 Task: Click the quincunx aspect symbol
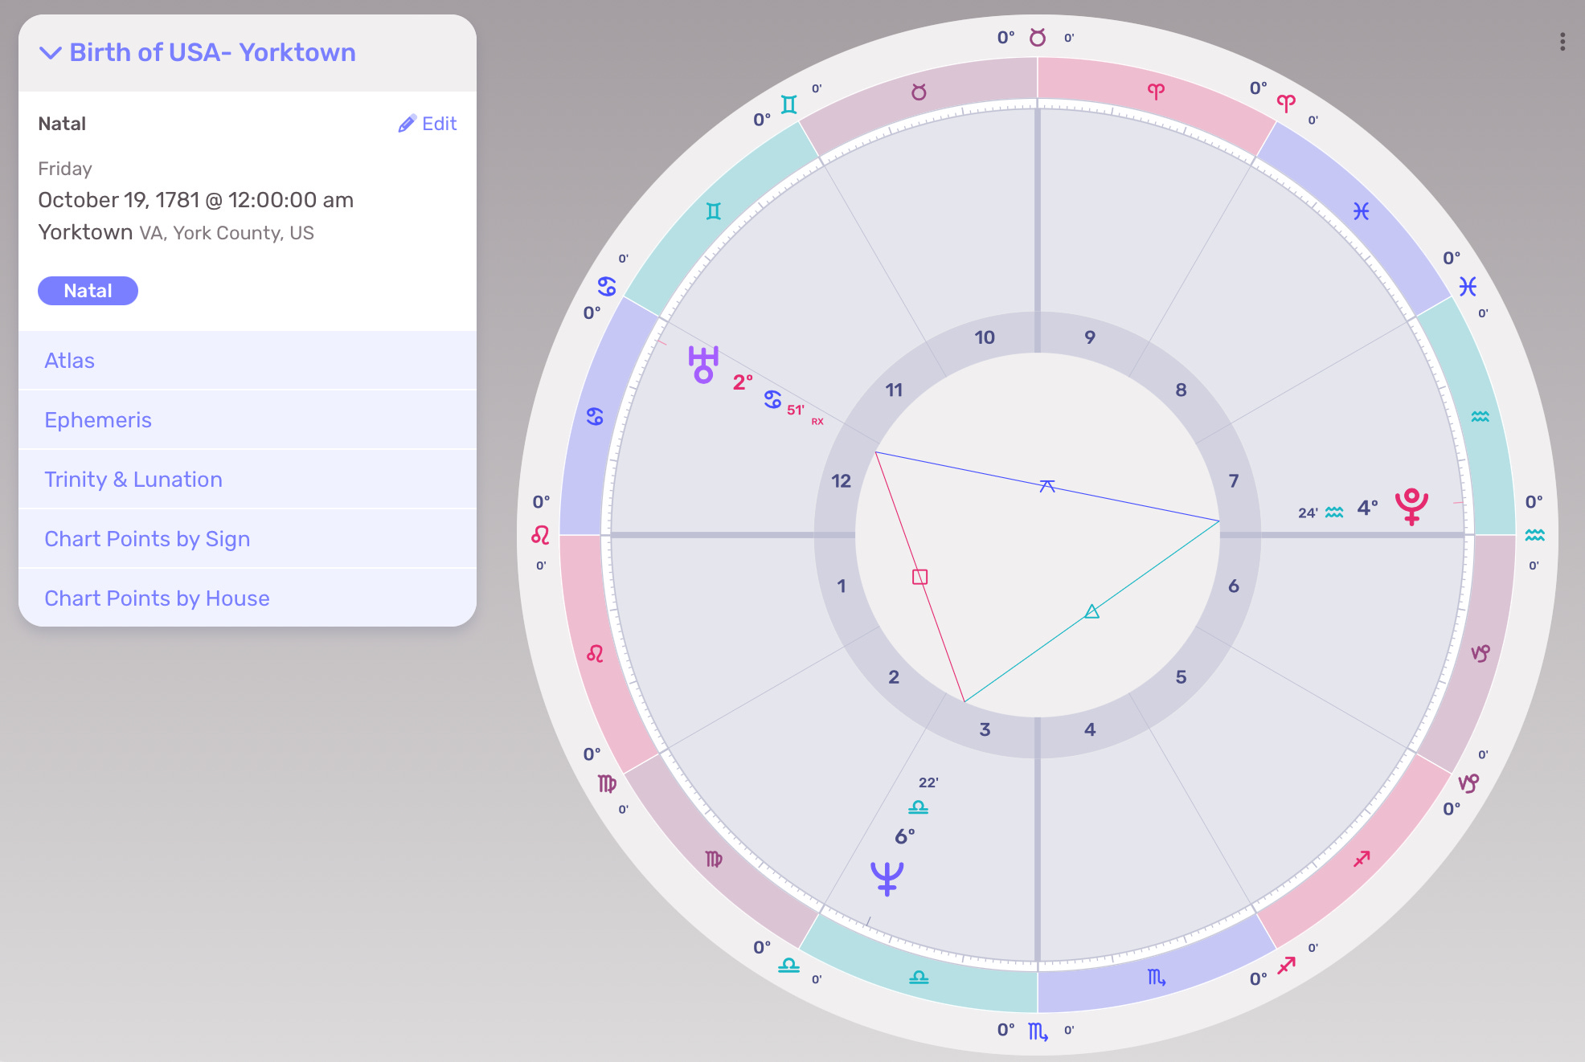coord(1046,486)
